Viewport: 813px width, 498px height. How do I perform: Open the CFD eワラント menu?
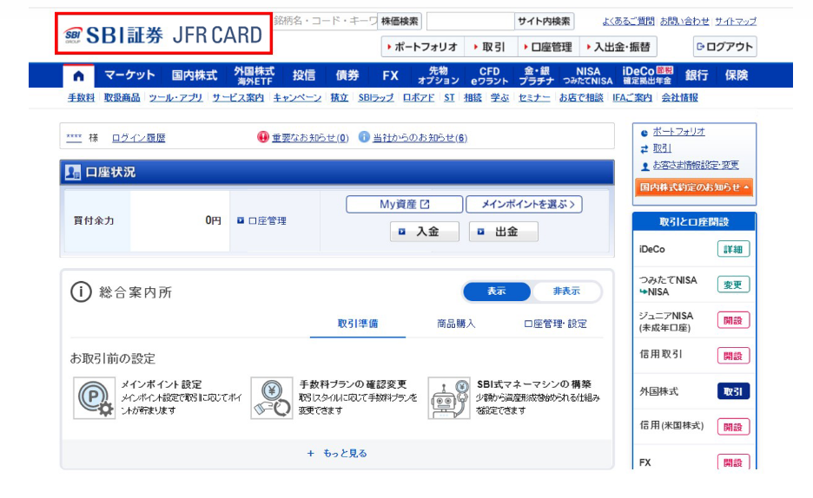pyautogui.click(x=490, y=75)
